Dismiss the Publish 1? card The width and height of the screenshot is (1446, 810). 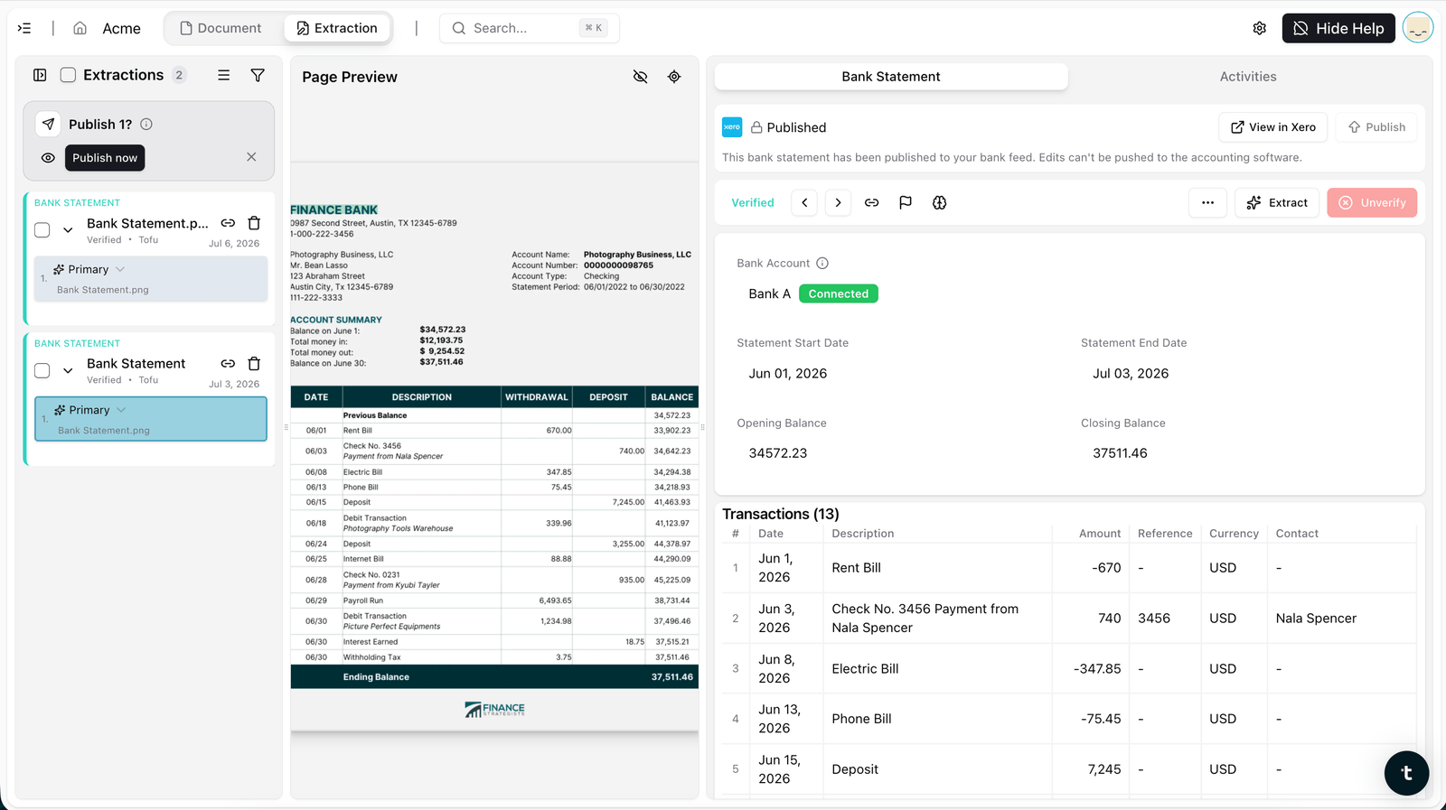[251, 157]
